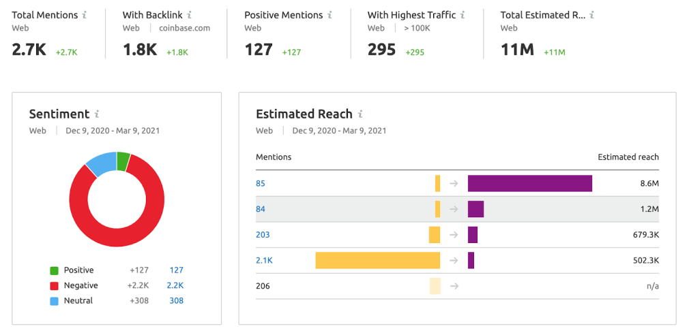The width and height of the screenshot is (689, 335).
Task: Open the 127 positive mentions link
Action: [176, 270]
